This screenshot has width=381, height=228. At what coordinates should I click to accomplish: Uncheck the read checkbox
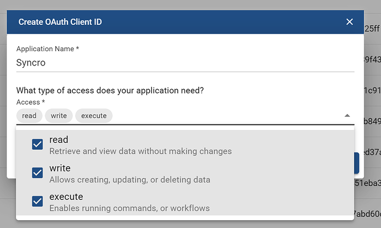(x=38, y=144)
